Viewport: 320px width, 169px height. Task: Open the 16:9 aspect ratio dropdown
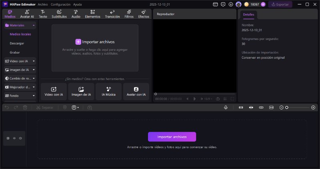208,99
